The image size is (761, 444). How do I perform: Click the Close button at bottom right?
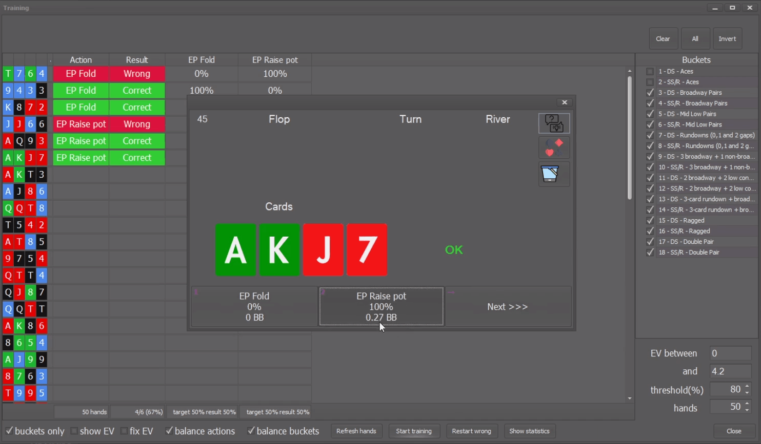[734, 431]
